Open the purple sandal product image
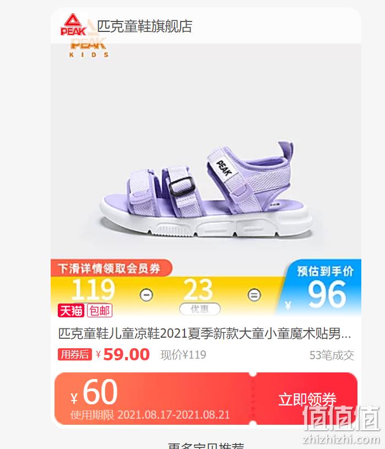Image resolution: width=385 pixels, height=449 pixels. [206, 190]
